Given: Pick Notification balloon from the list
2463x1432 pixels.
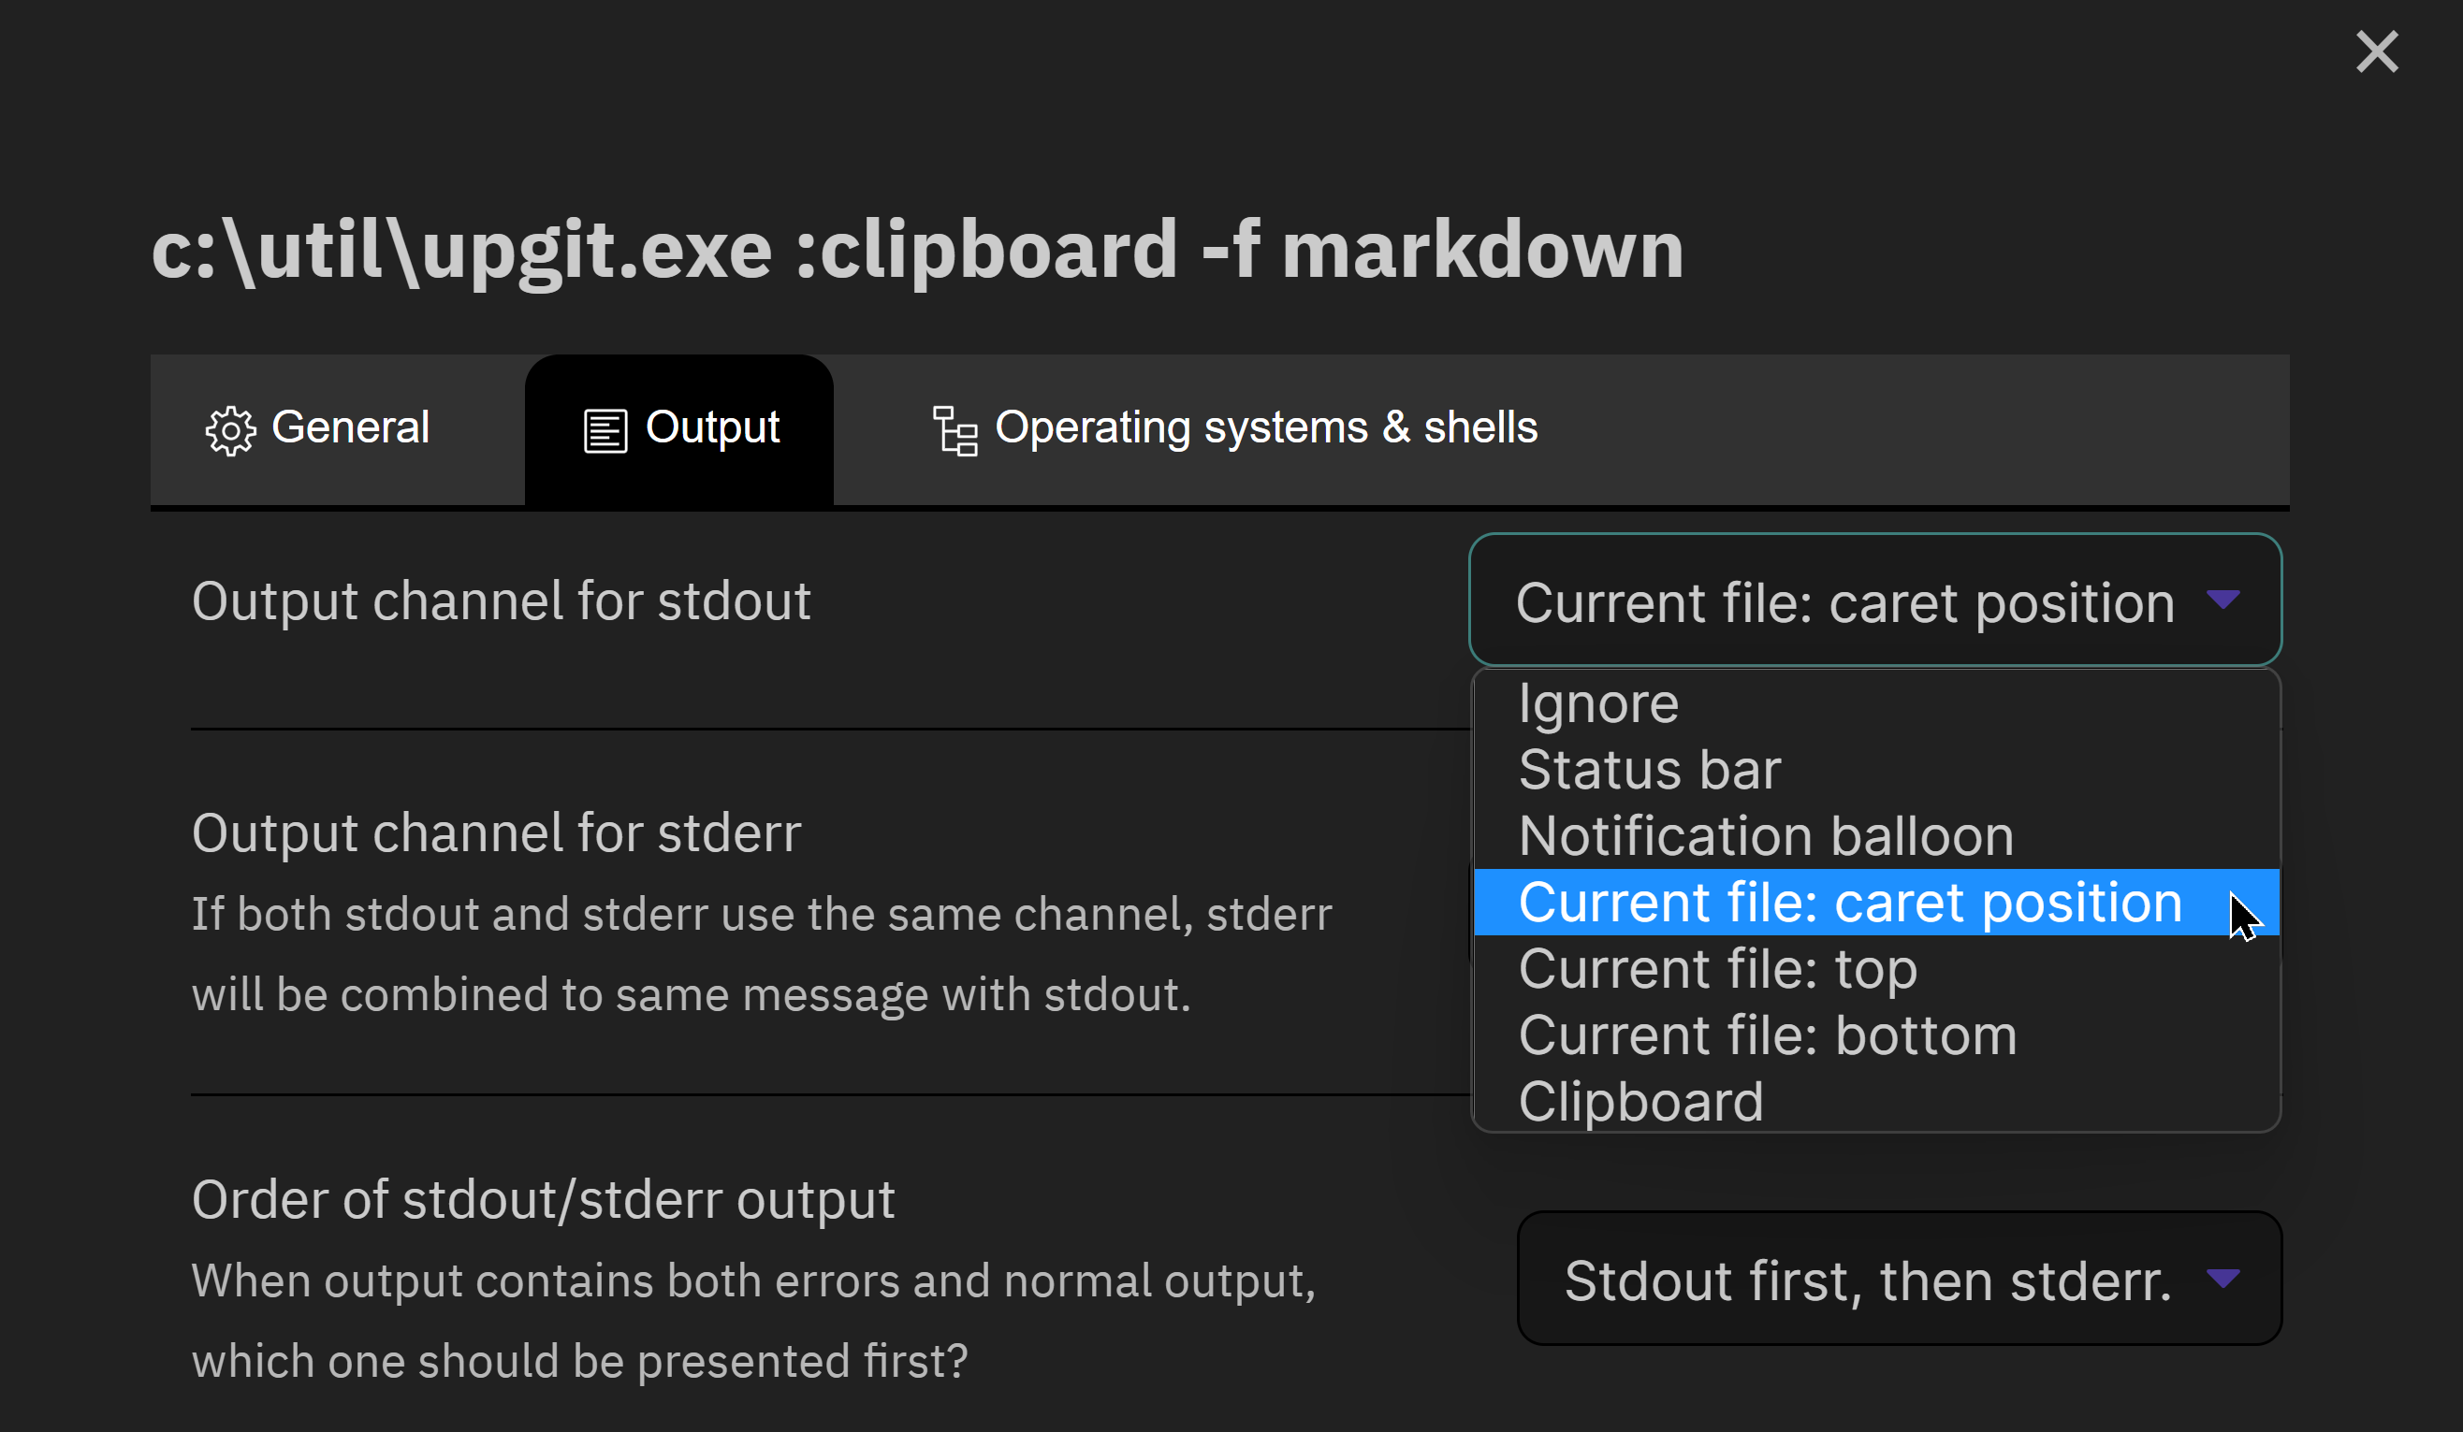Looking at the screenshot, I should (1876, 836).
